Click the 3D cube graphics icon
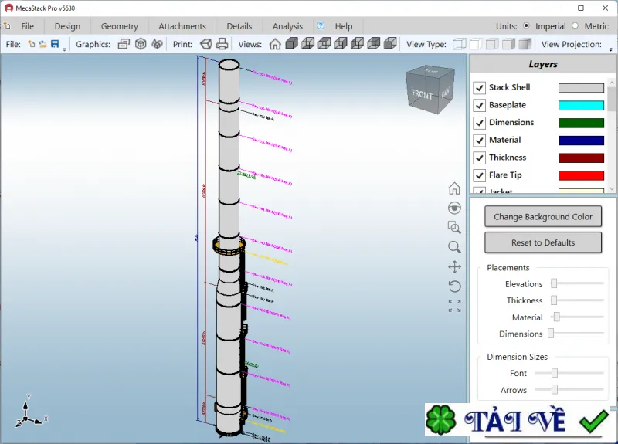This screenshot has height=444, width=618. click(141, 44)
